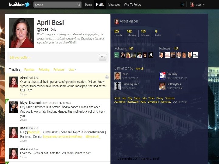Click view all similar users
This screenshot has height=164, width=219.
(x=139, y=68)
